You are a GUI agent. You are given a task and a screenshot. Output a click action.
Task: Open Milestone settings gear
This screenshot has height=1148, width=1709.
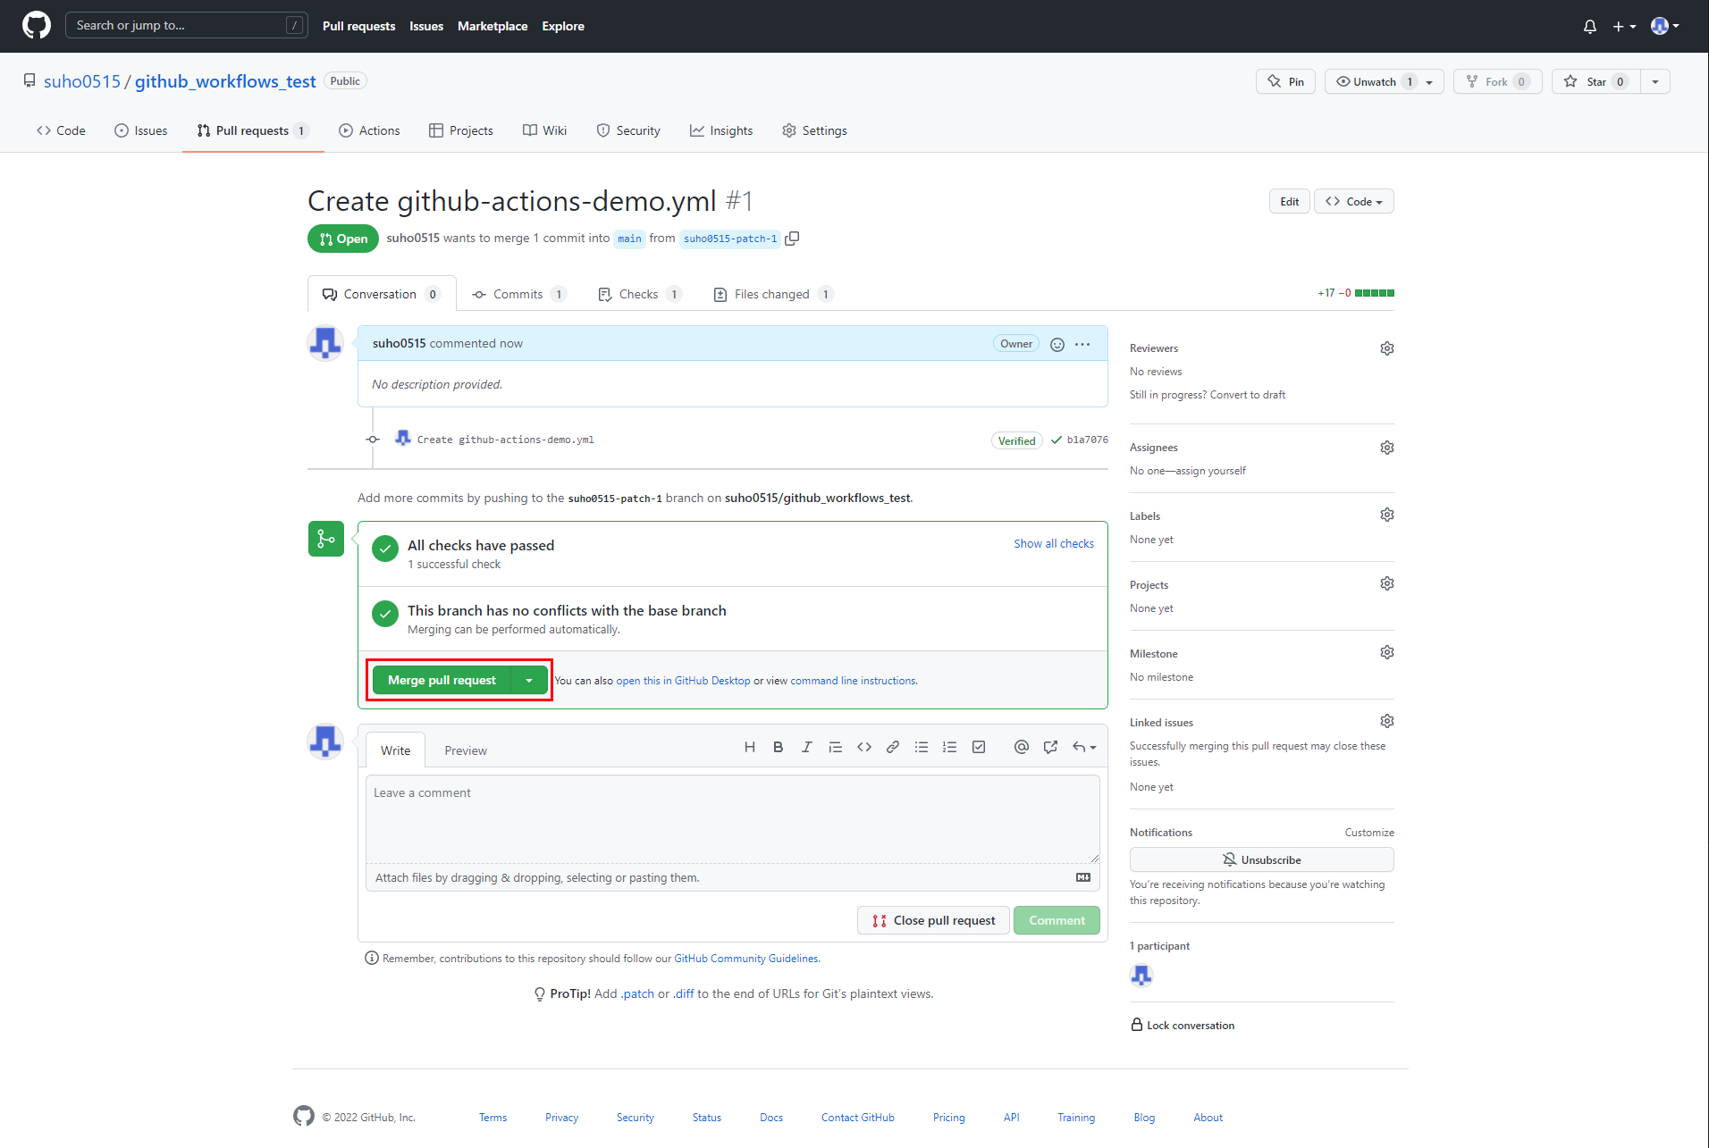(x=1387, y=652)
